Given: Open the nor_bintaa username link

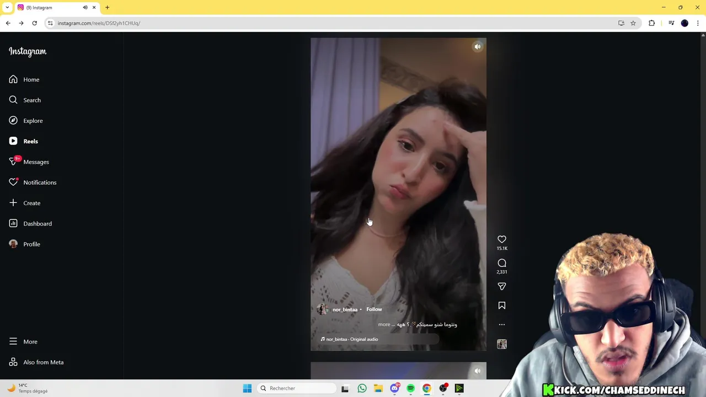Looking at the screenshot, I should (x=345, y=310).
